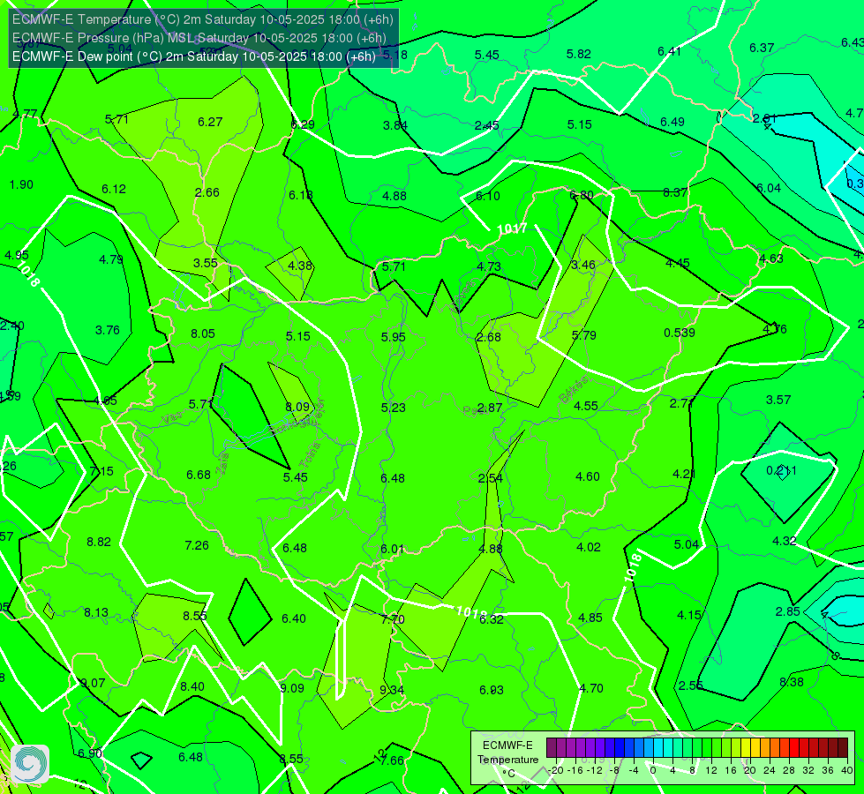Click the map value 6.32

pos(491,619)
